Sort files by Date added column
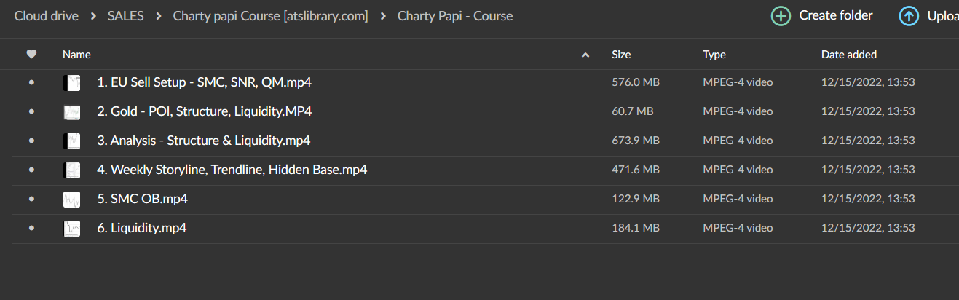This screenshot has height=300, width=959. [x=848, y=55]
